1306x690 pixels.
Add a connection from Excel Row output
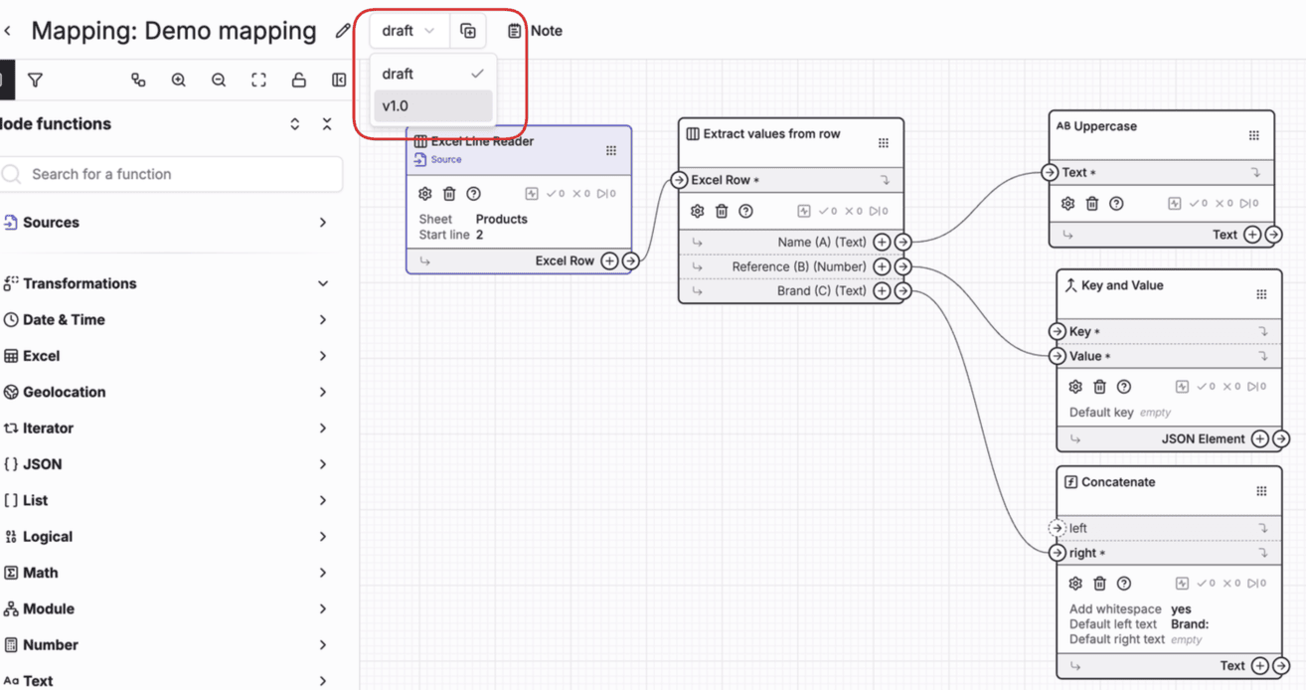tap(609, 261)
